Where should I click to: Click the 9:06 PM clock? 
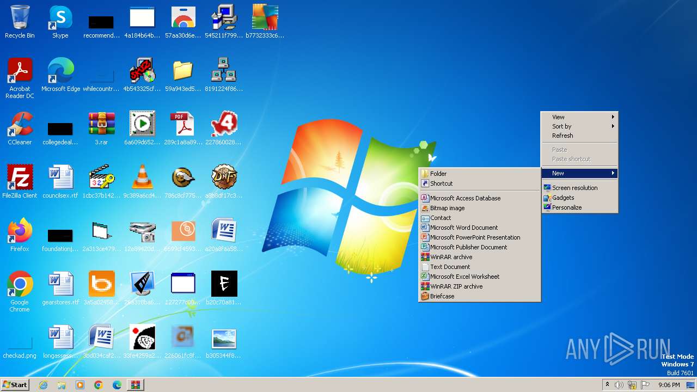coord(669,385)
